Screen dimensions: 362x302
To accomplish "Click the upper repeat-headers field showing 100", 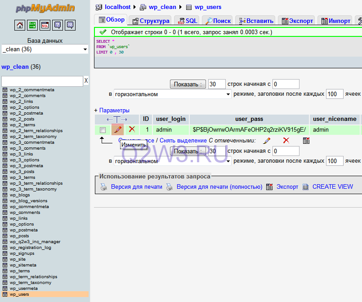I will [x=335, y=94].
